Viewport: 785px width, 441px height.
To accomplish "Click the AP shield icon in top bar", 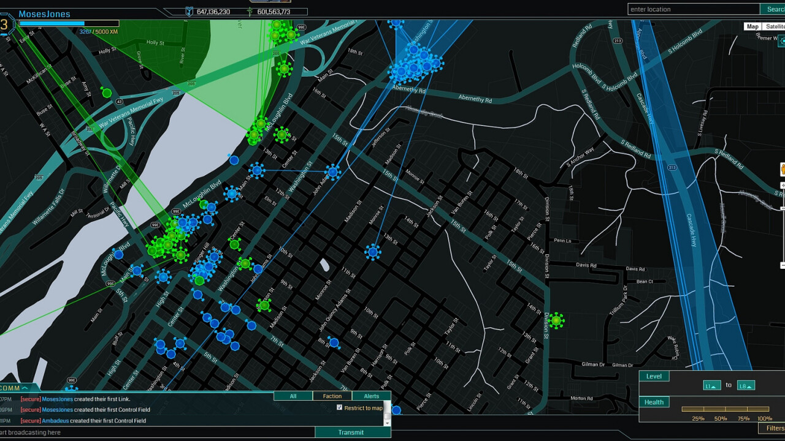I will click(x=190, y=12).
